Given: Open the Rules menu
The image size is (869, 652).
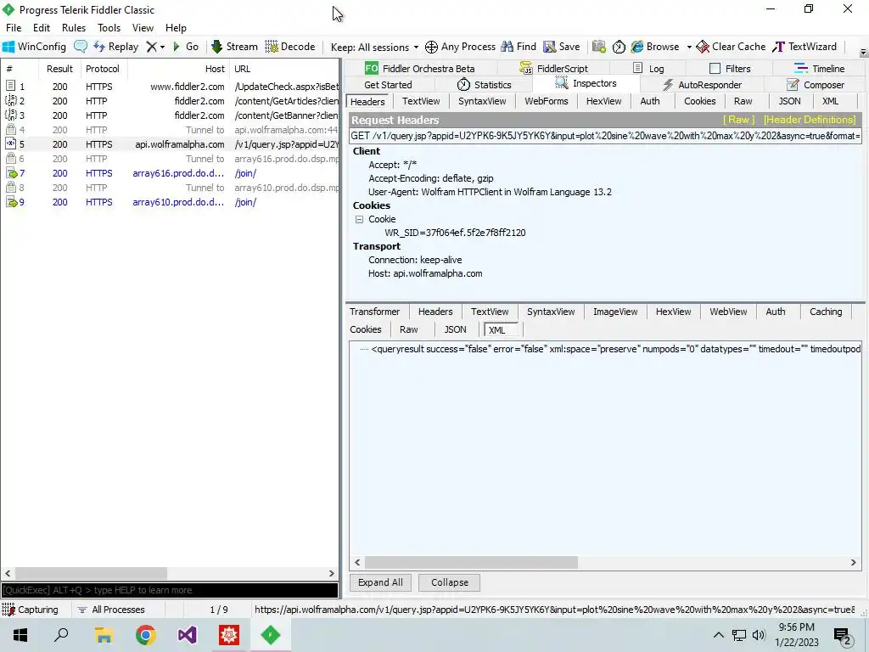Looking at the screenshot, I should [74, 28].
